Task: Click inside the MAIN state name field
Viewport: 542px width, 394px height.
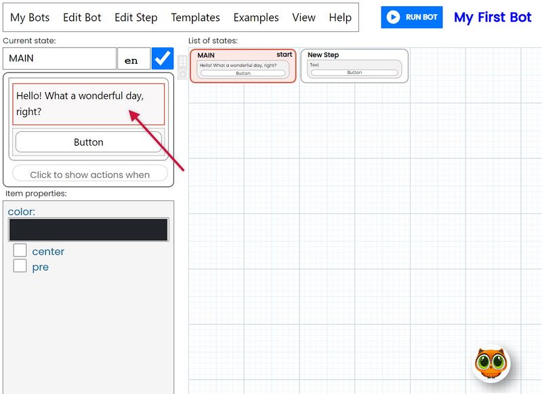Action: pos(58,59)
